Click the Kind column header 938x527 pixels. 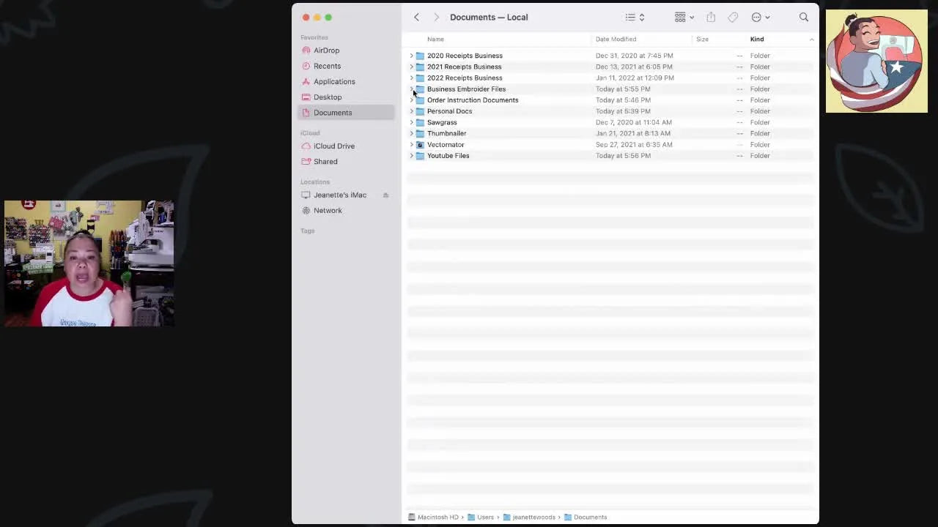pos(757,39)
